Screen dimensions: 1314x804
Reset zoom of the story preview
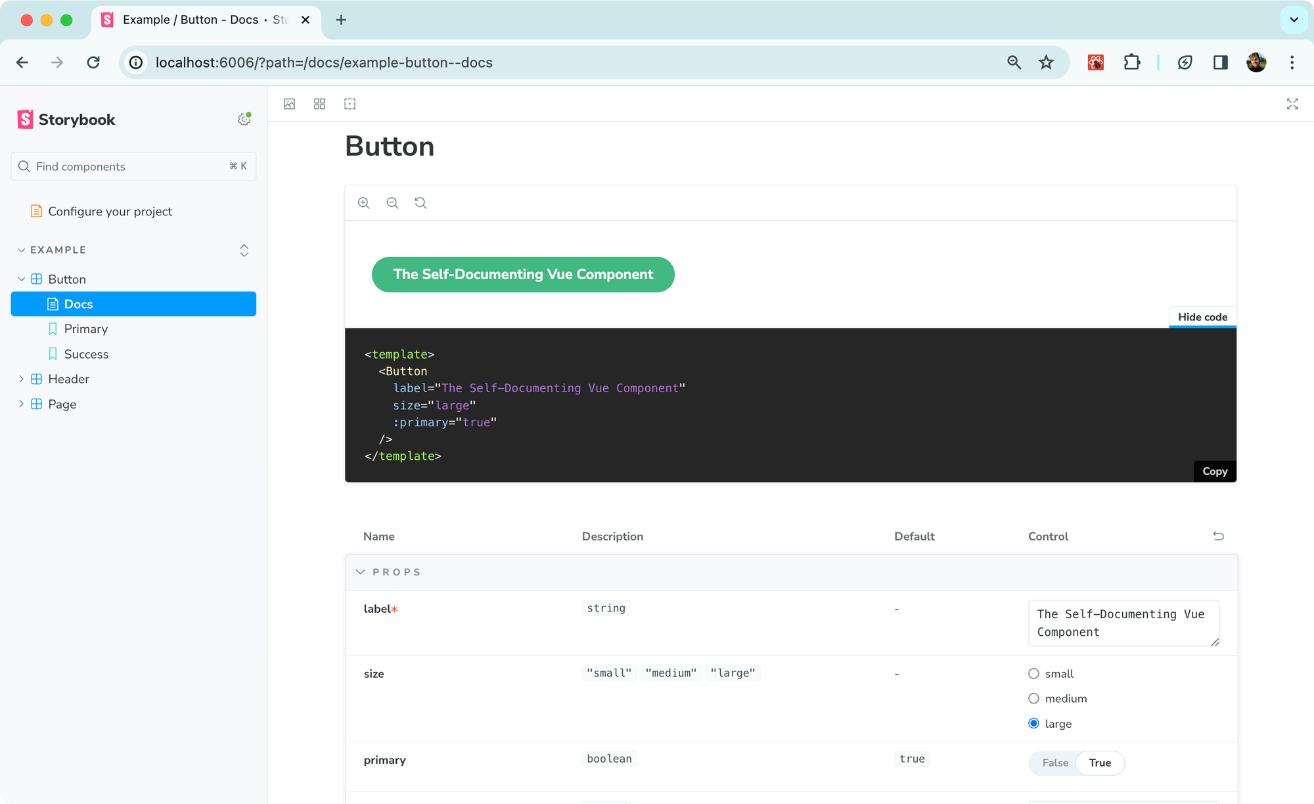[x=420, y=203]
